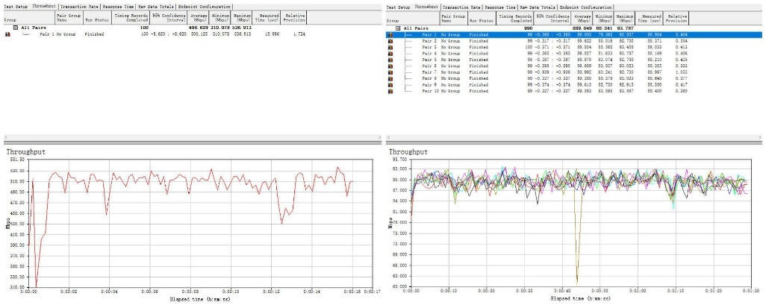
Task: Collapse All Pairs group in right window
Action: [x=398, y=28]
